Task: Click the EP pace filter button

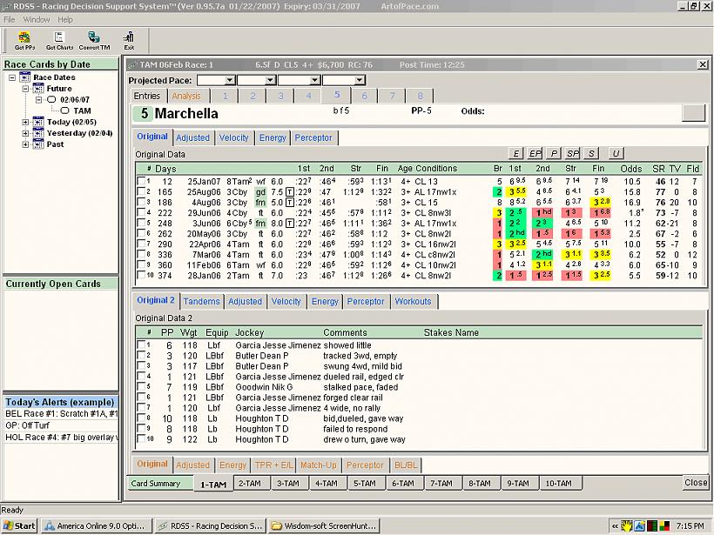Action: click(535, 153)
